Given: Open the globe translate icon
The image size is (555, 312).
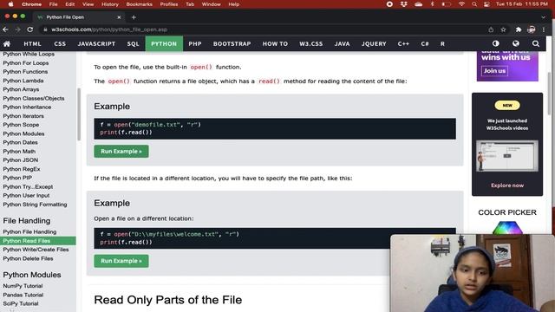Looking at the screenshot, I should [x=516, y=43].
